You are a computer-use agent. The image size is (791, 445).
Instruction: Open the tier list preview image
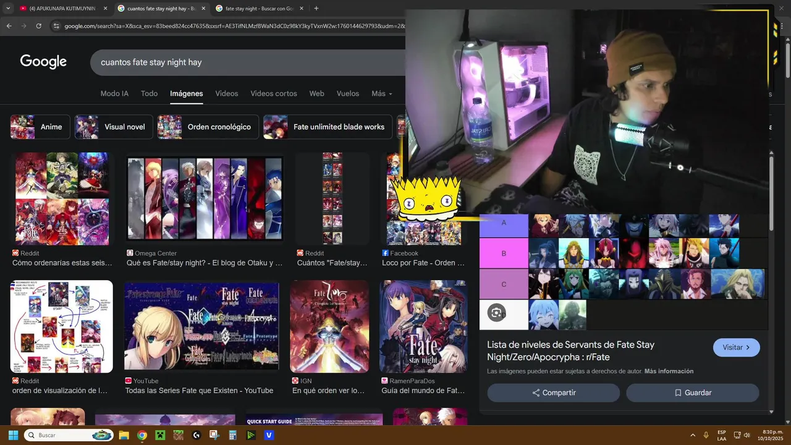(x=624, y=272)
